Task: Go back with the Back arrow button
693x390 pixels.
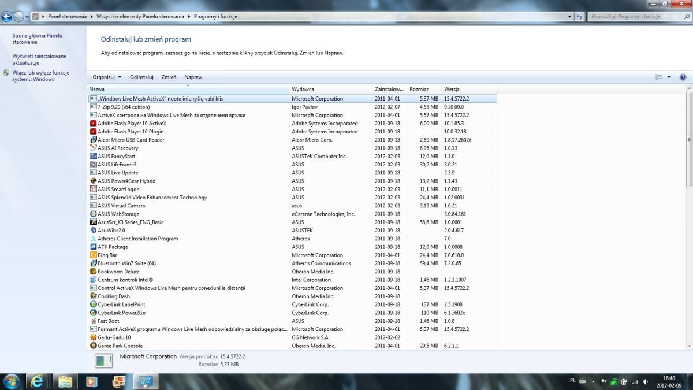Action: pos(7,17)
